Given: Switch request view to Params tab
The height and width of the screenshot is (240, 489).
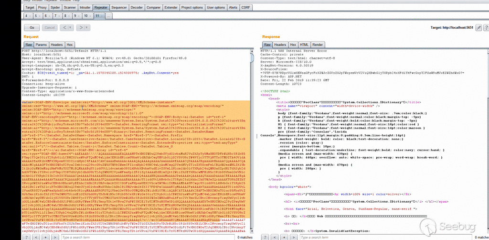Looking at the screenshot, I should [x=42, y=44].
